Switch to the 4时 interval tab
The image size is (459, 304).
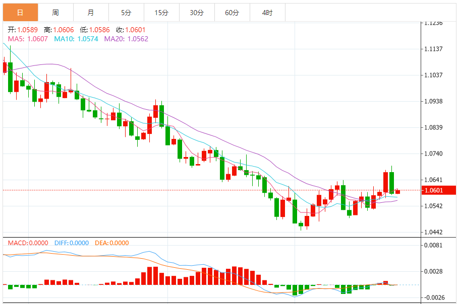click(267, 13)
